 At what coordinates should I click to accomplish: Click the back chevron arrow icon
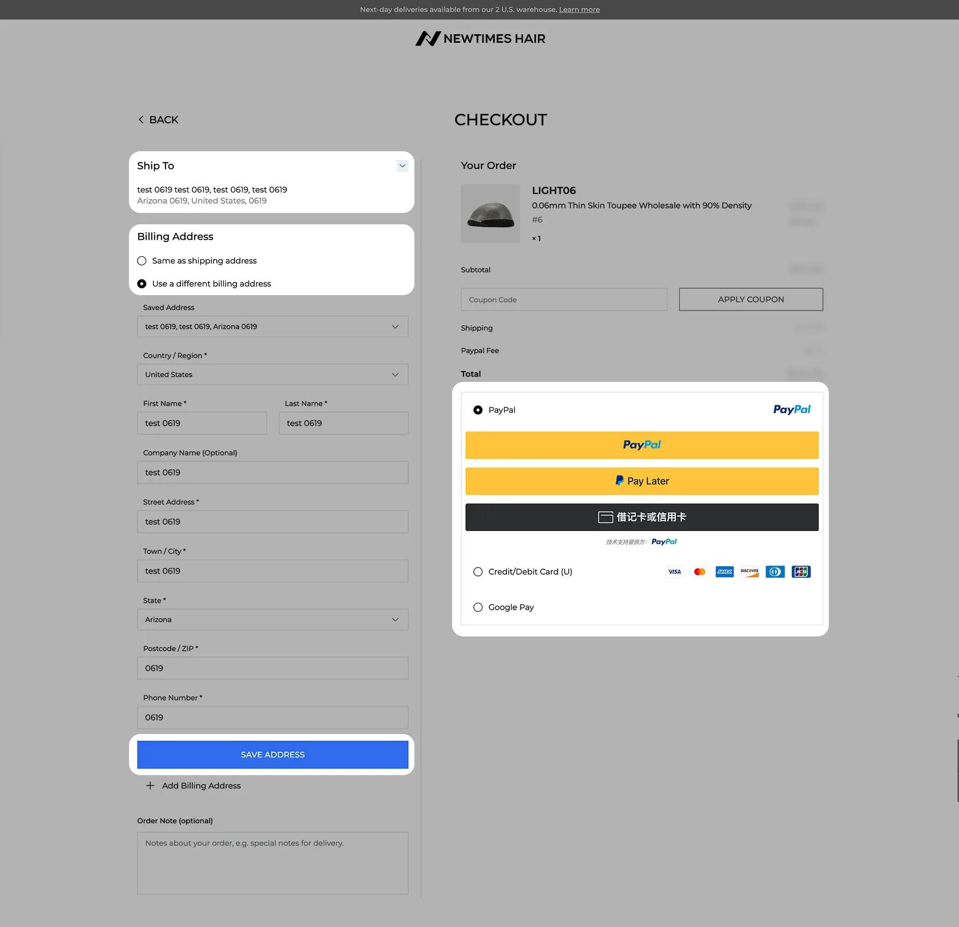[141, 119]
